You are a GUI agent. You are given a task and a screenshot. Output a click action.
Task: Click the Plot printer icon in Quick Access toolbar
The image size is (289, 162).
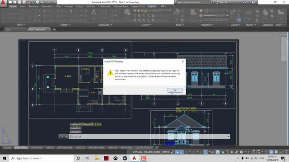click(37, 2)
